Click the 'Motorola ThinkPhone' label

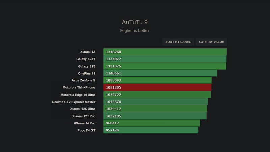point(79,87)
